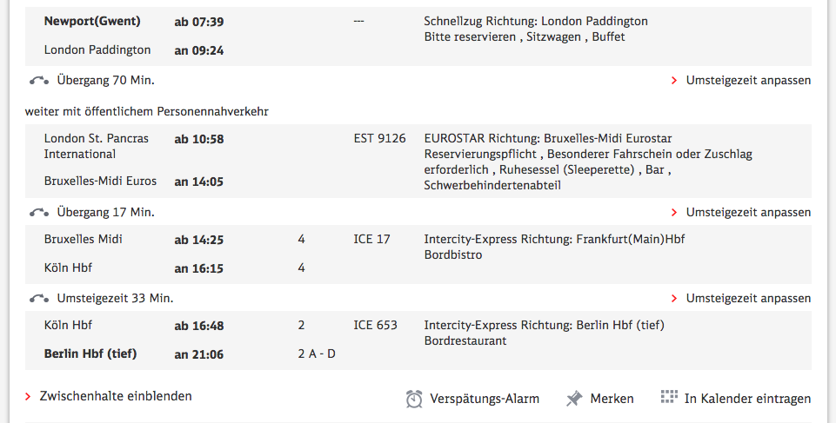The width and height of the screenshot is (836, 423).
Task: Click London St. Pancras International station
Action: (96, 146)
